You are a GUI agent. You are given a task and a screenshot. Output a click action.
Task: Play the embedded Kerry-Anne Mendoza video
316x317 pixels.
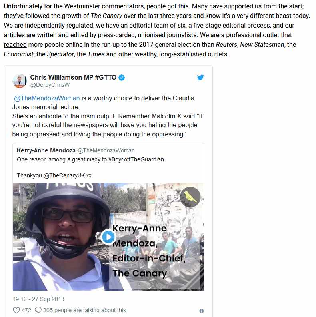108,237
